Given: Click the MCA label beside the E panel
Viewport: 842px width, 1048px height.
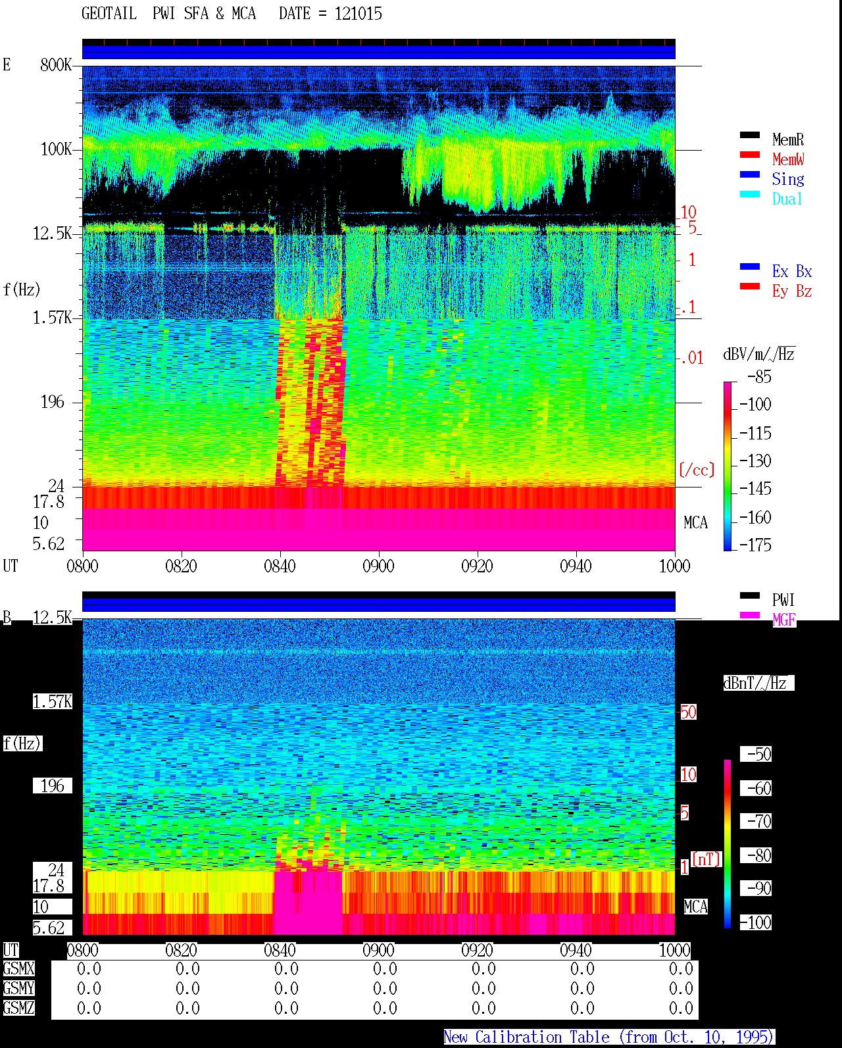Looking at the screenshot, I should coord(695,522).
